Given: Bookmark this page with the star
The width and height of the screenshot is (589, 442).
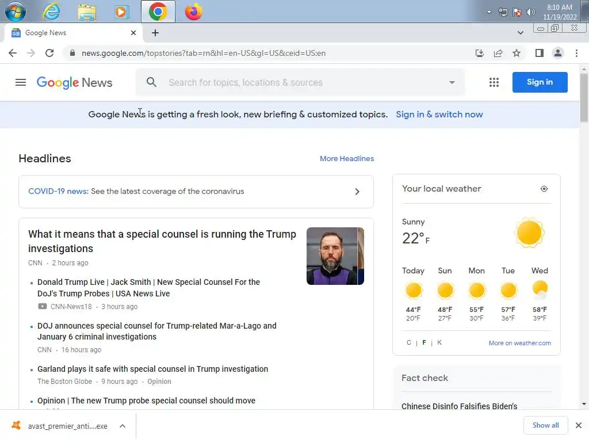Looking at the screenshot, I should 517,53.
